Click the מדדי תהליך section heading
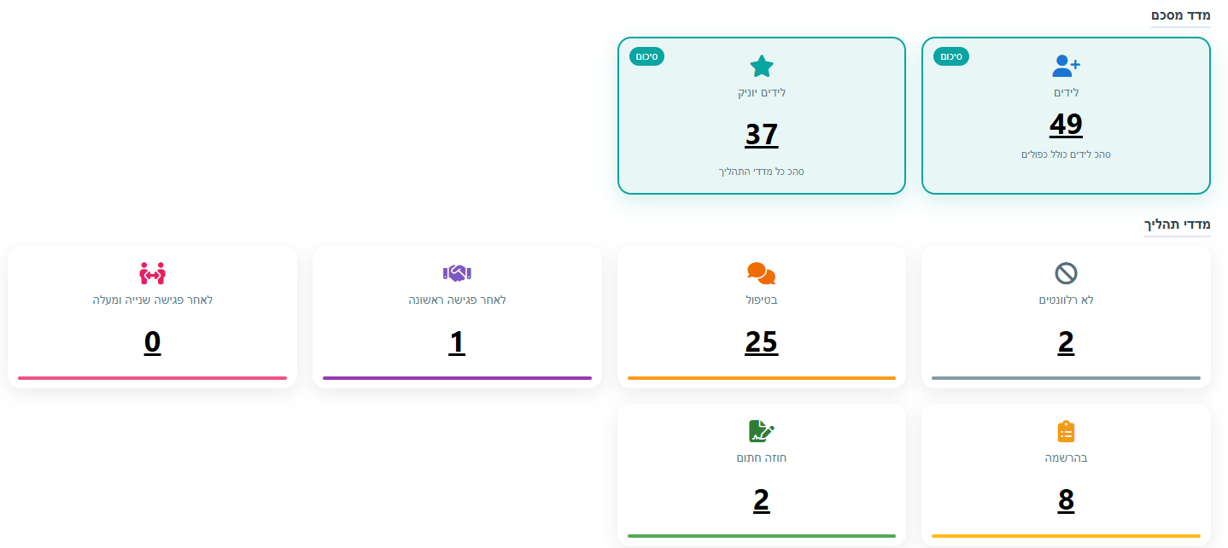The width and height of the screenshot is (1228, 548). click(x=1178, y=224)
